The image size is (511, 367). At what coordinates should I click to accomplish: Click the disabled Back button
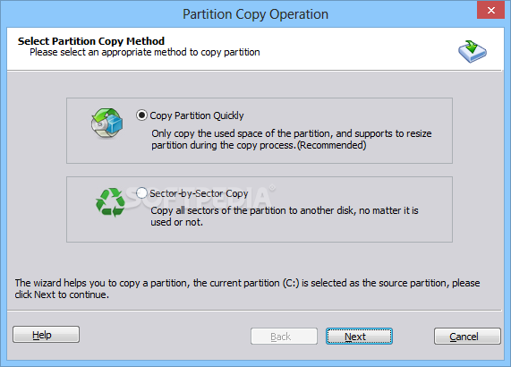[x=284, y=336]
